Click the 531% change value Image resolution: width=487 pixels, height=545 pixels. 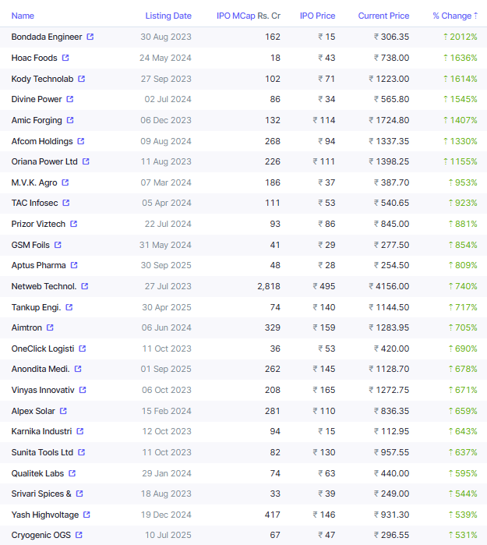[463, 535]
